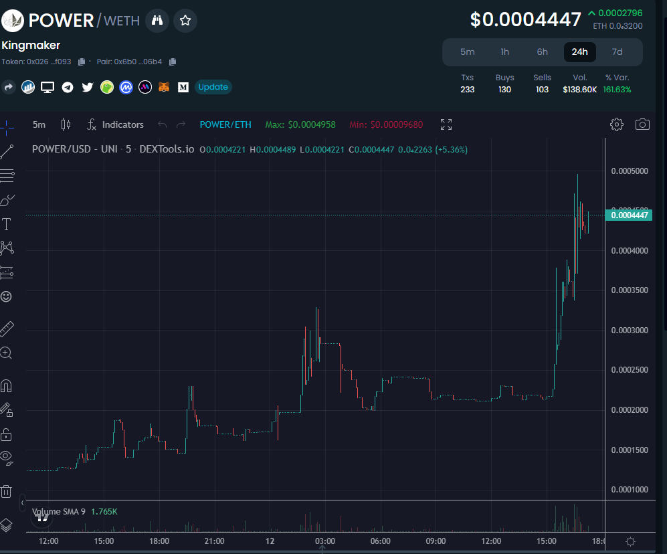Add POWER/WETH to favorites with the star

pos(185,21)
